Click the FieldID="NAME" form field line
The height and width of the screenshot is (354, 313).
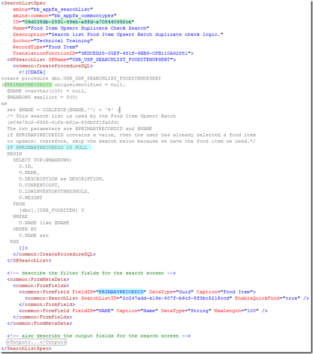143,311
